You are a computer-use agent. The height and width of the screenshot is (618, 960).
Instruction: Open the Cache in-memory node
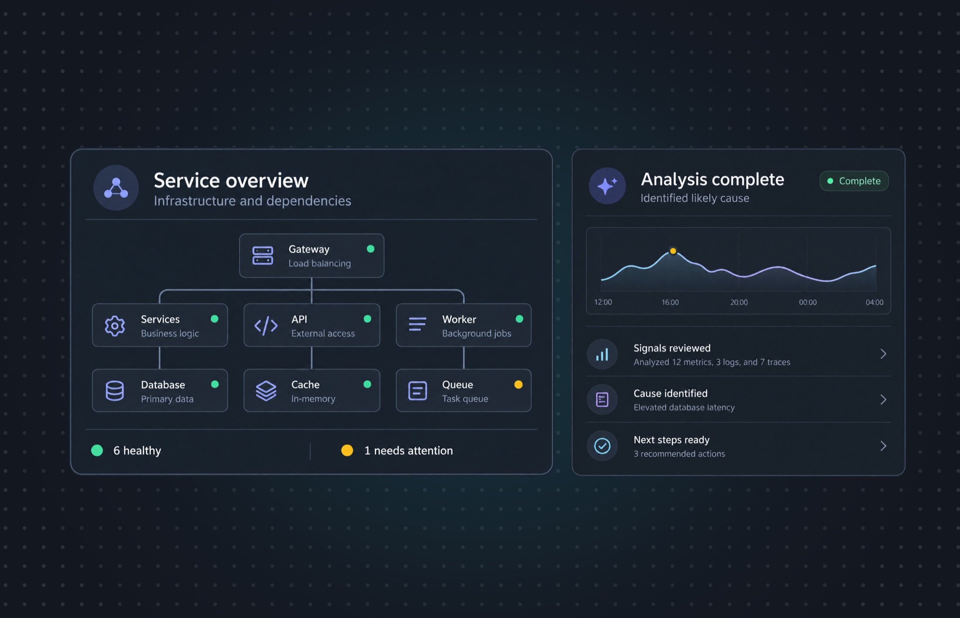tap(312, 390)
